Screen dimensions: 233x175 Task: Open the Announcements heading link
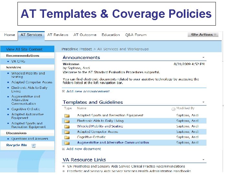click(x=81, y=57)
